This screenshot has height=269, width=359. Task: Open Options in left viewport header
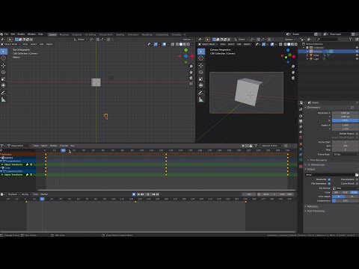[x=187, y=40]
